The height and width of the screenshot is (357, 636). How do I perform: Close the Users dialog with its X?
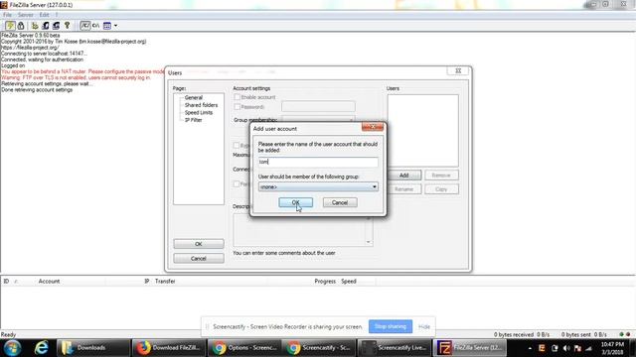pyautogui.click(x=458, y=70)
